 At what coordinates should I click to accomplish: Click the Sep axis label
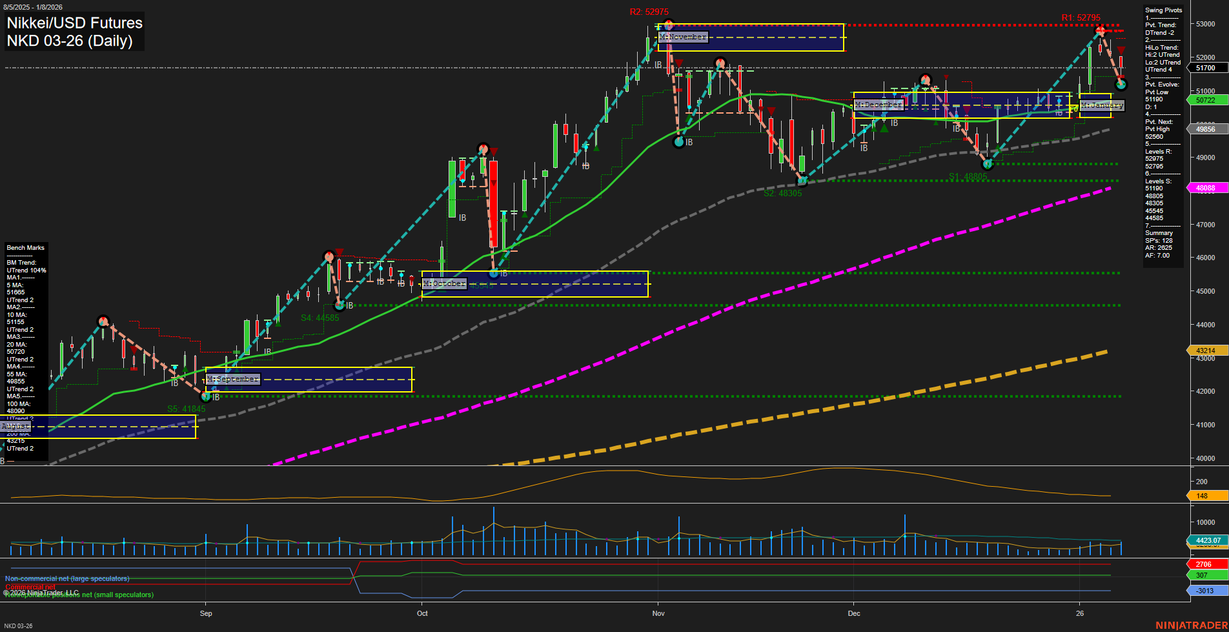click(205, 614)
